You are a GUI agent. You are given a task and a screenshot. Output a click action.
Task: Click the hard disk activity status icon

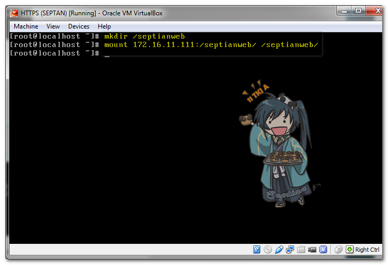(256, 250)
